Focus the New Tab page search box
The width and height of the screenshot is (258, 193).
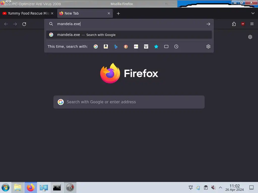129,102
